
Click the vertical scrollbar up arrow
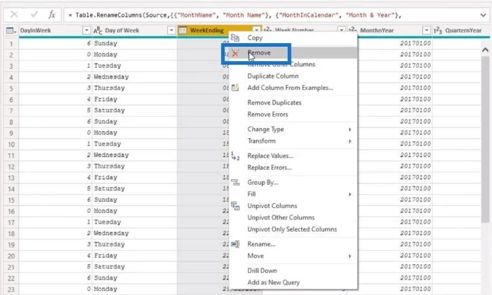[x=485, y=50]
